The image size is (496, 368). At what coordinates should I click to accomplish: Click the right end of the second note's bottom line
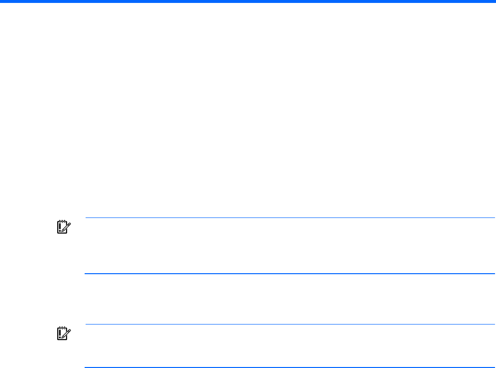tap(492, 368)
